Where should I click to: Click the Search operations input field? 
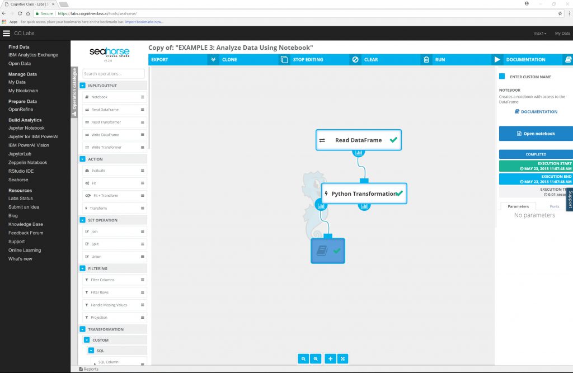point(114,74)
